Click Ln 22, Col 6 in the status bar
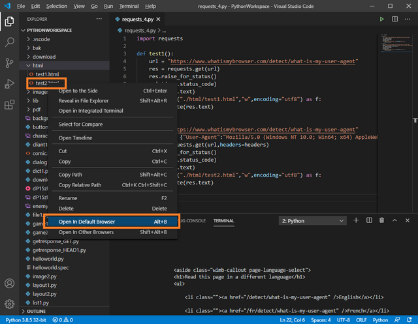Image resolution: width=418 pixels, height=324 pixels. coord(292,319)
